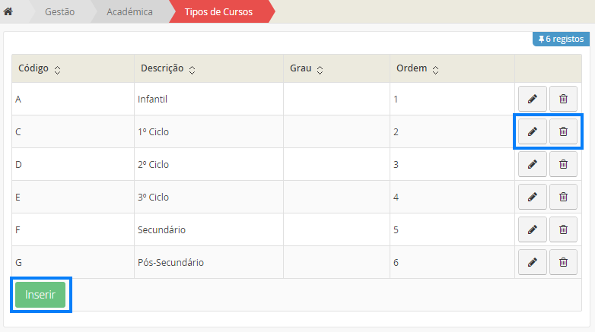Delete the 1º Ciclo record
Screen dimensions: 595x332
point(563,131)
